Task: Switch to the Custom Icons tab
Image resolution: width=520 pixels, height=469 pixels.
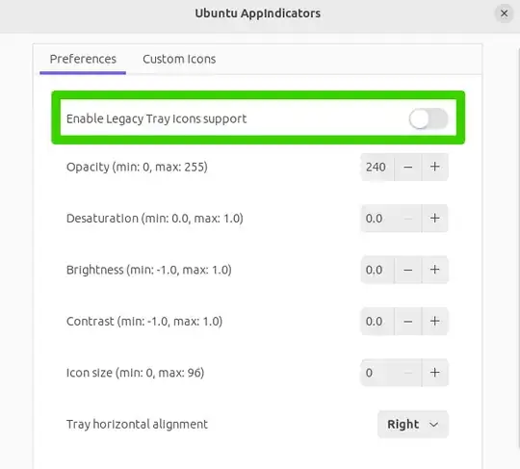Action: [179, 59]
